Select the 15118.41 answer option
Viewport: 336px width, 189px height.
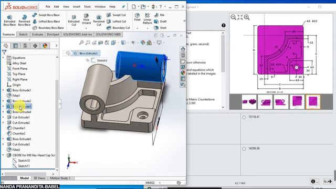point(244,117)
